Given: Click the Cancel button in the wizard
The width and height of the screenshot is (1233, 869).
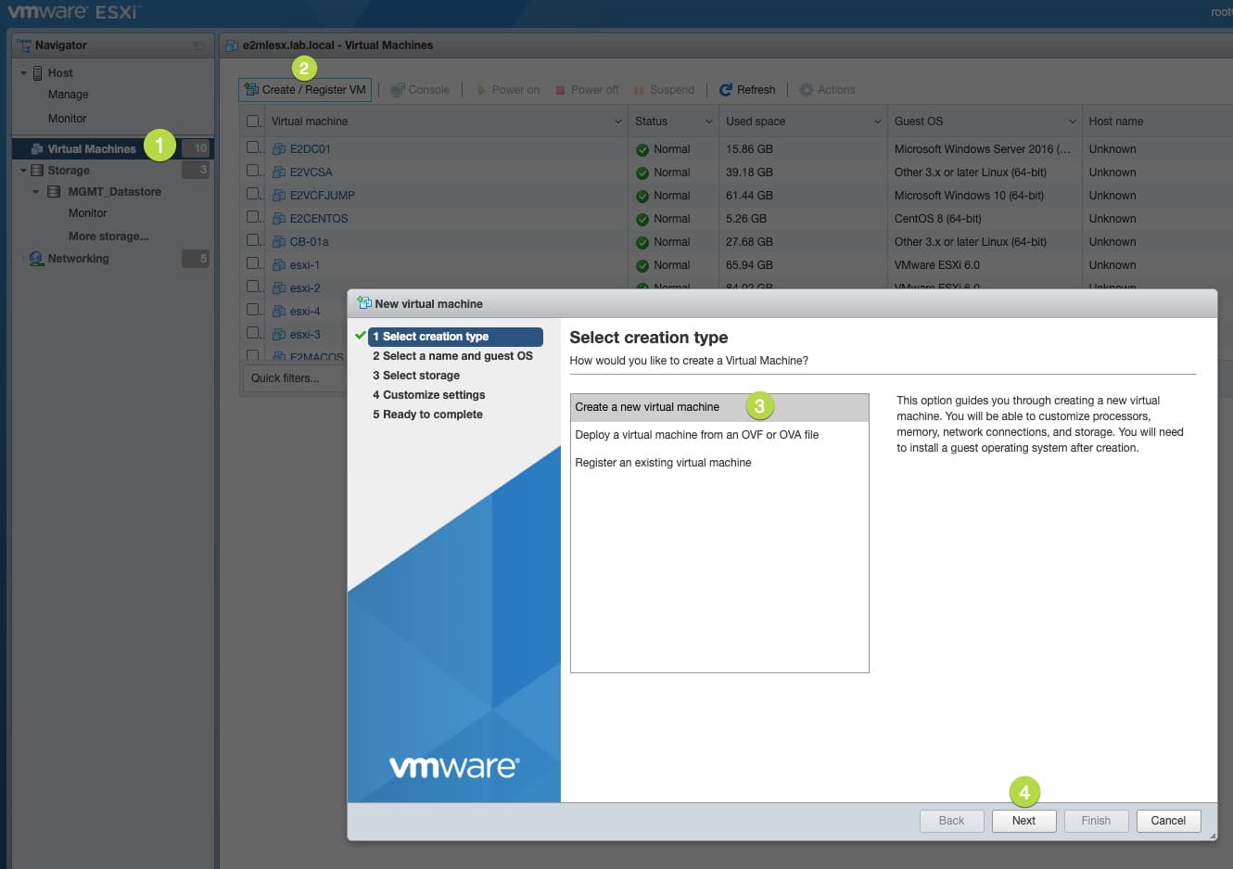Looking at the screenshot, I should point(1168,821).
